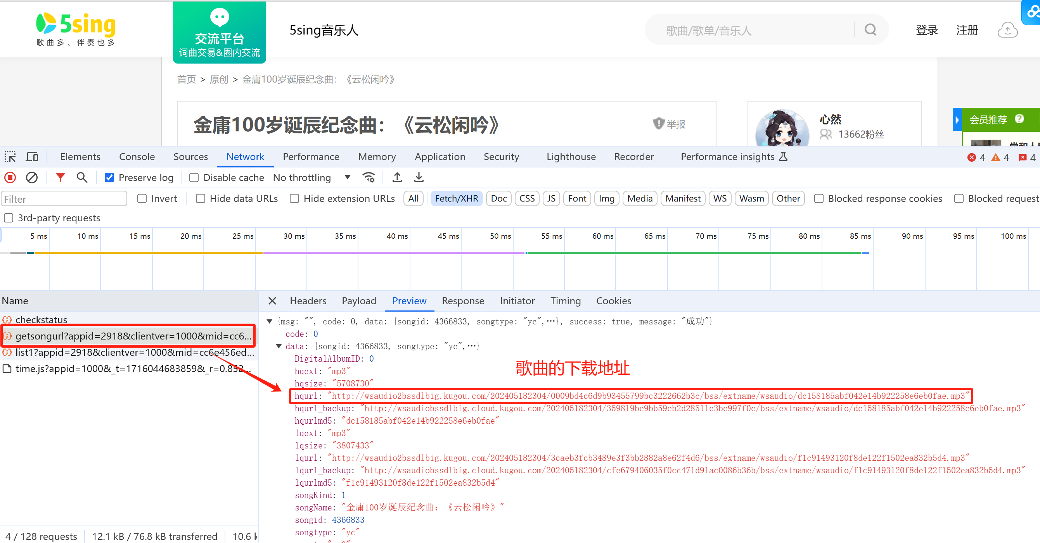This screenshot has width=1040, height=543.
Task: Check Blocked requests checkbox
Action: tap(959, 198)
